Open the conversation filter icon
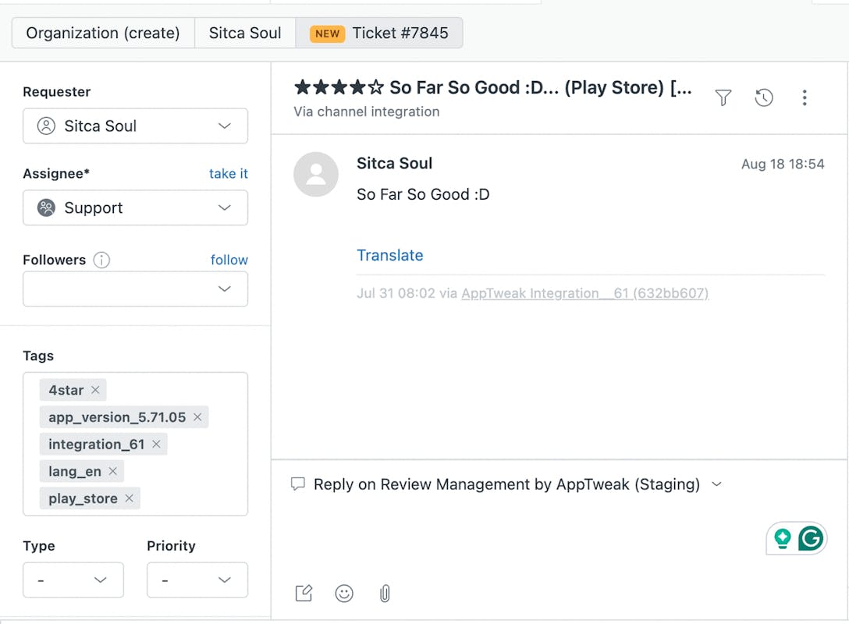849x624 pixels. point(723,97)
